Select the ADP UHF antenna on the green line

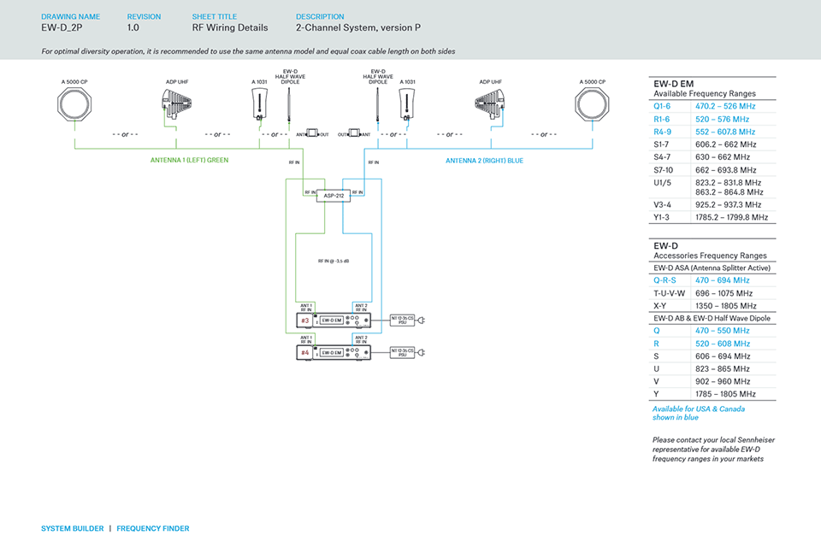[x=176, y=104]
